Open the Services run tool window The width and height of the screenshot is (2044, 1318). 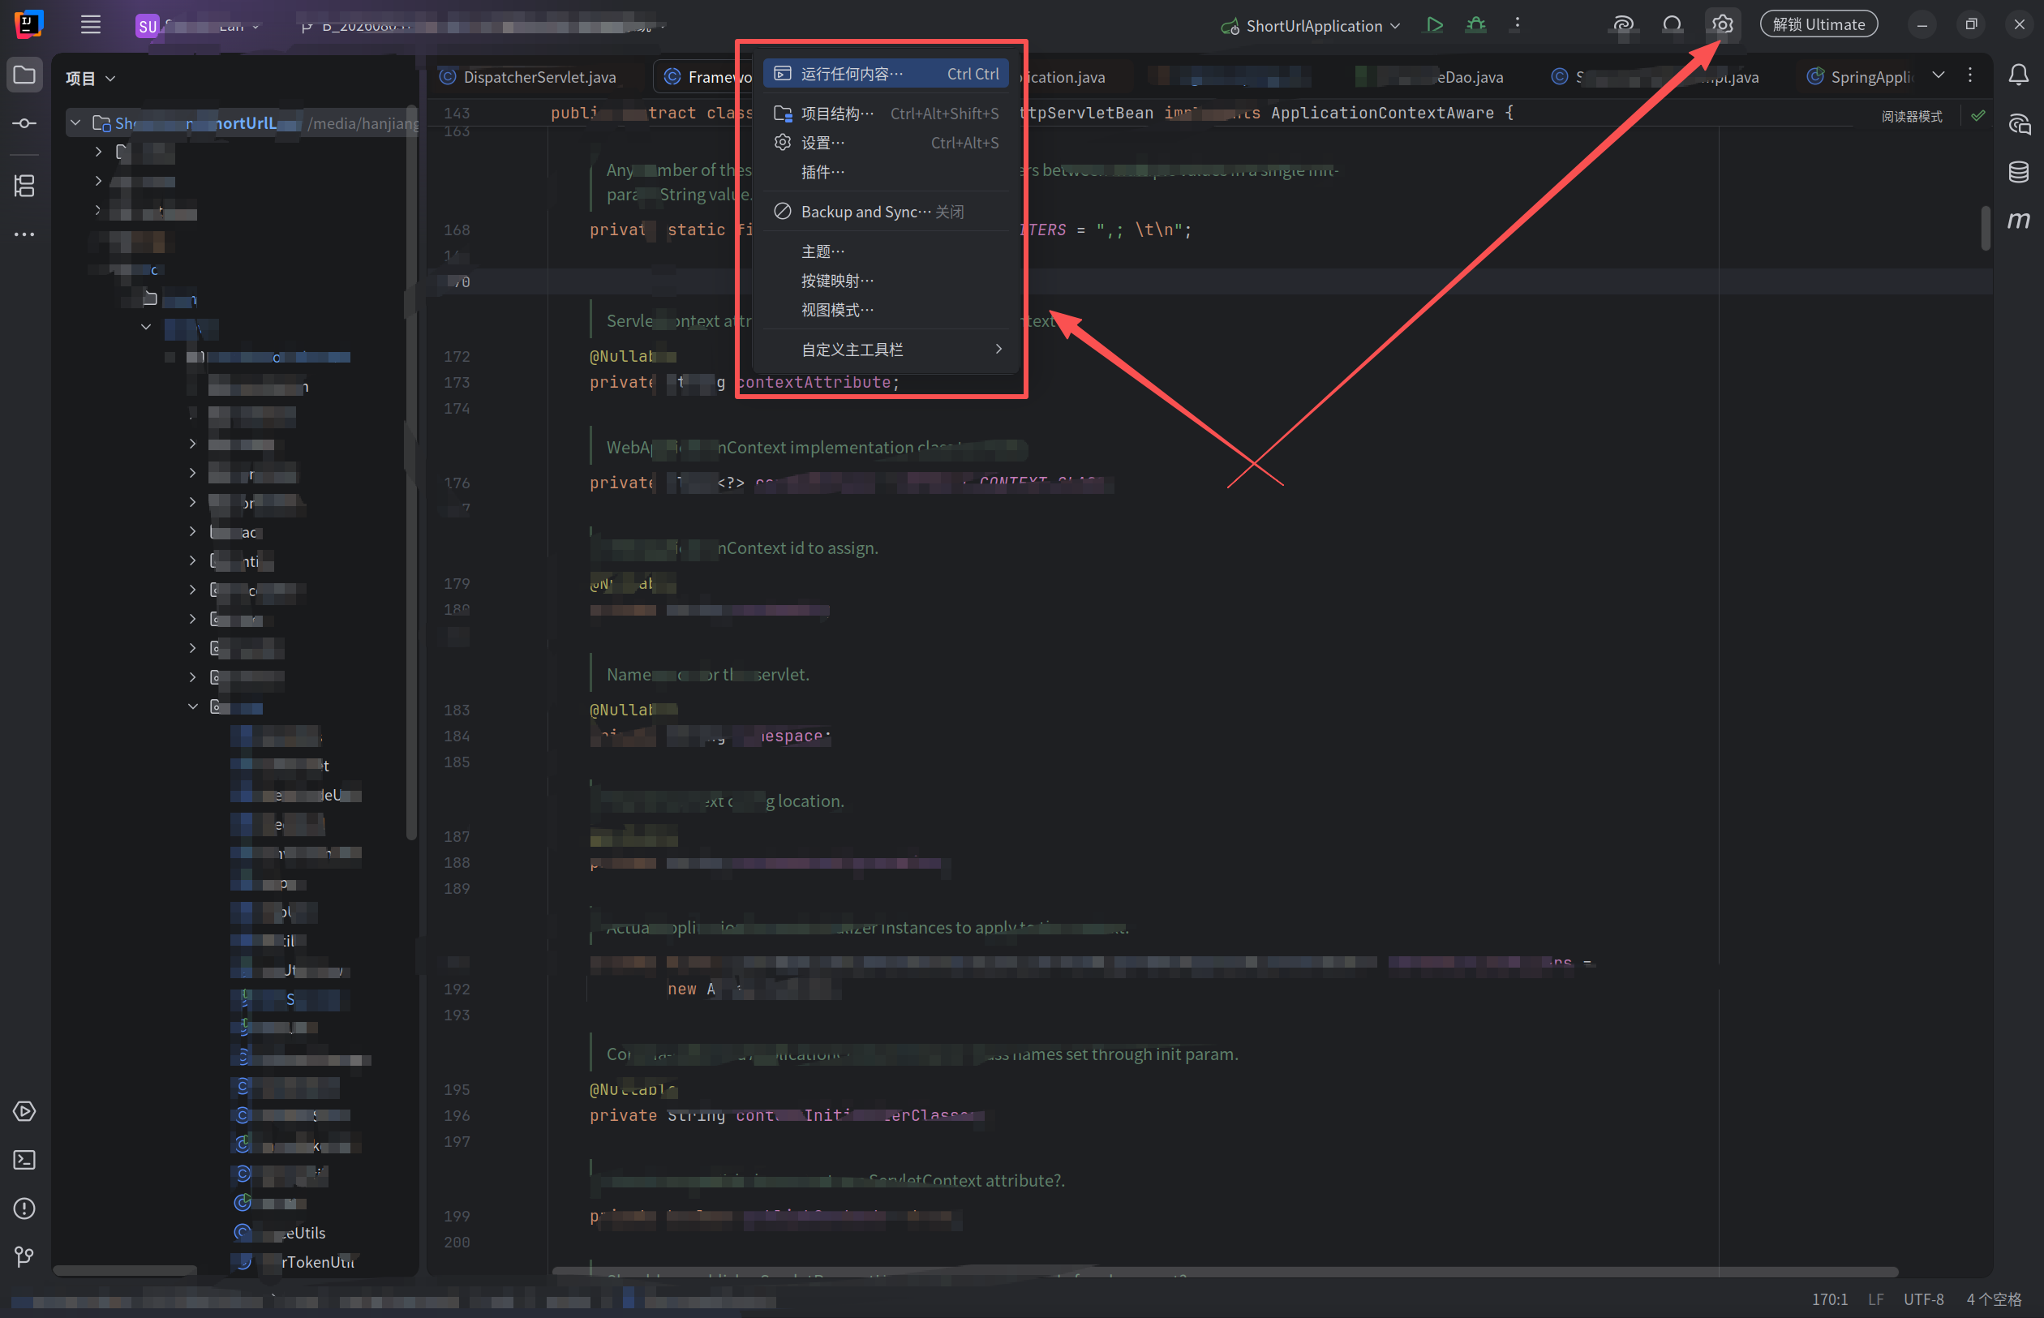pos(25,1111)
